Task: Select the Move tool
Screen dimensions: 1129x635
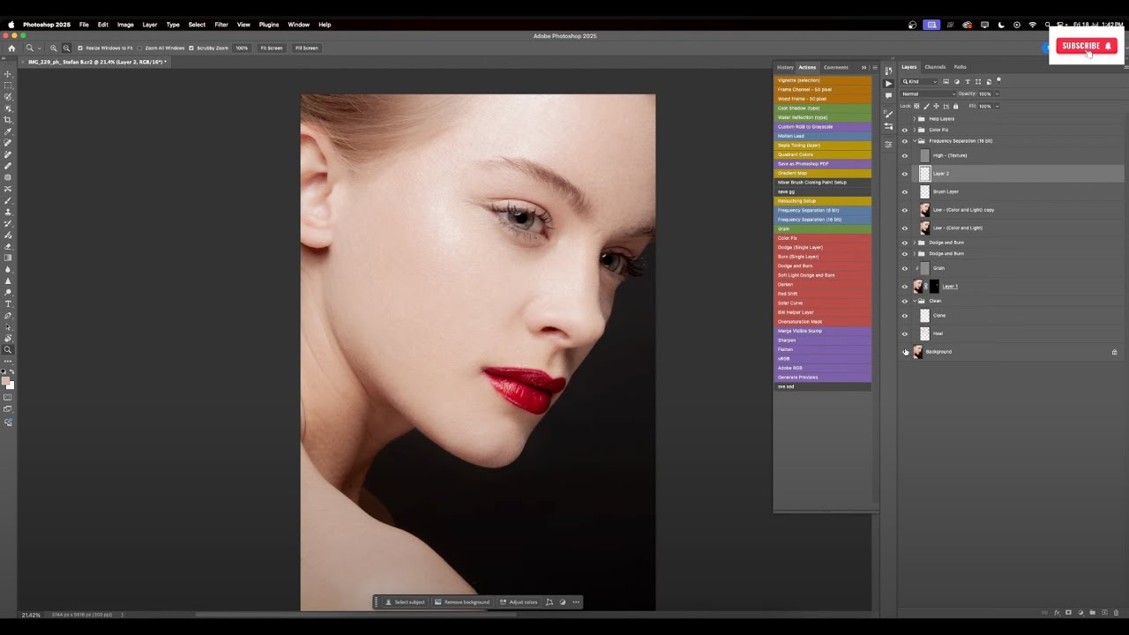Action: coord(8,73)
